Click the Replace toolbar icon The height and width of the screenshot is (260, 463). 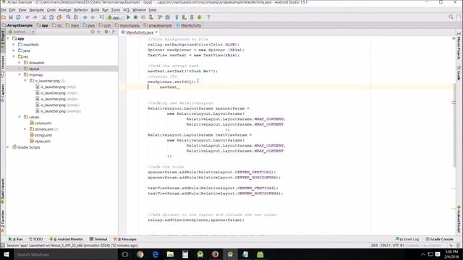[x=76, y=17]
